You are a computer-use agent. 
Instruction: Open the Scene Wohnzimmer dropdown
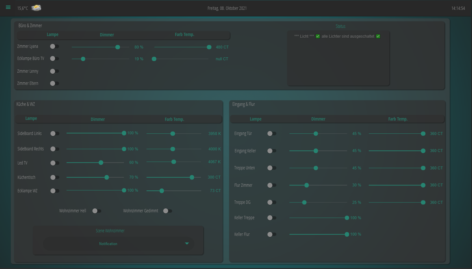[x=119, y=243]
